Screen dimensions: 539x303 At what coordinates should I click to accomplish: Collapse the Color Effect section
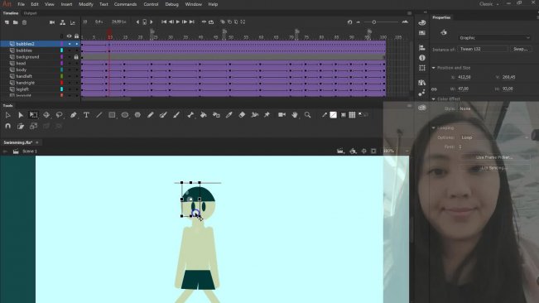point(434,99)
